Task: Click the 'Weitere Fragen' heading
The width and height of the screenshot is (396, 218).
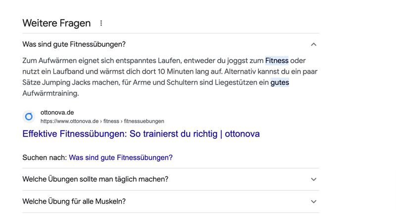Action: point(56,23)
